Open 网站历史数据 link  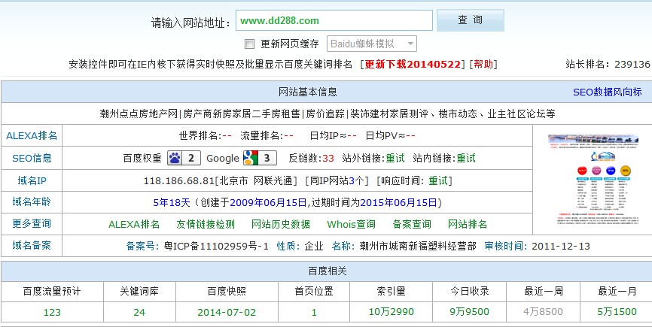281,225
